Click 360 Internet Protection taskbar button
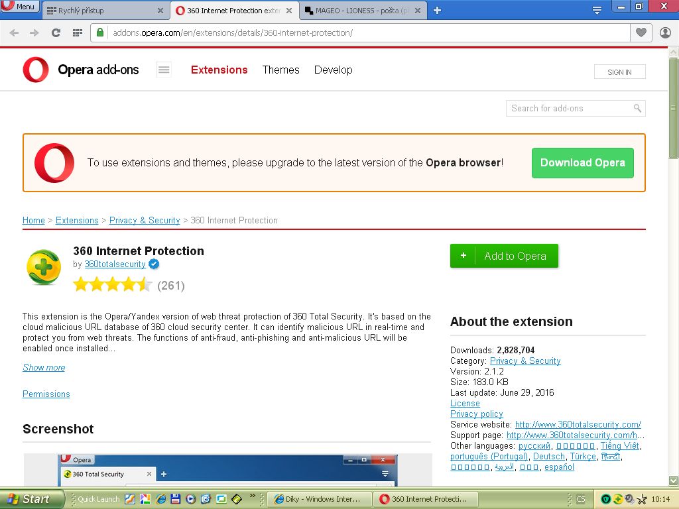The image size is (679, 509). 426,499
